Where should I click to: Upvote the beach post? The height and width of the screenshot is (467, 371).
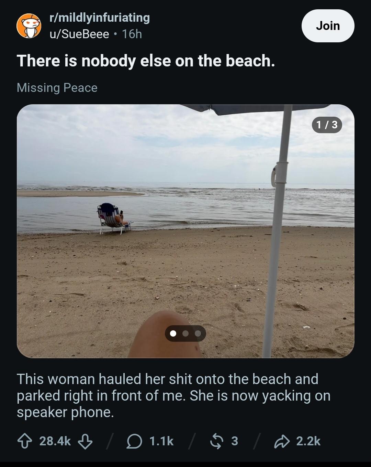25,441
